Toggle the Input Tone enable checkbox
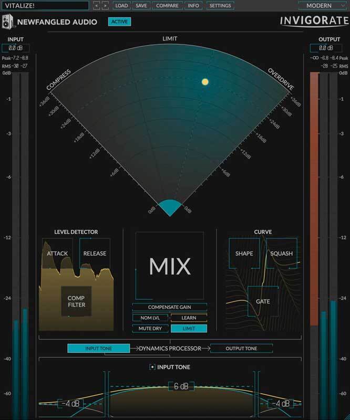This screenshot has height=420, width=350. click(152, 367)
